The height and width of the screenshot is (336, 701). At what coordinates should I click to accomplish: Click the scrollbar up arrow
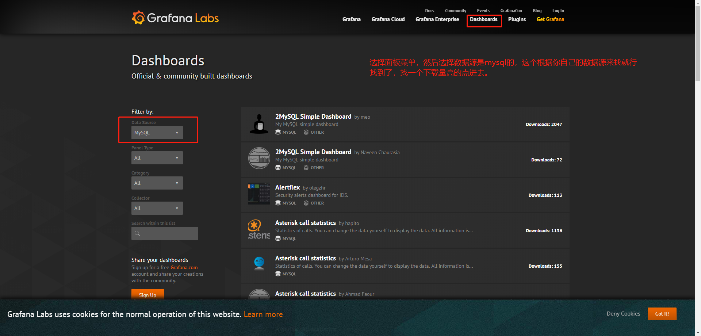tap(698, 3)
